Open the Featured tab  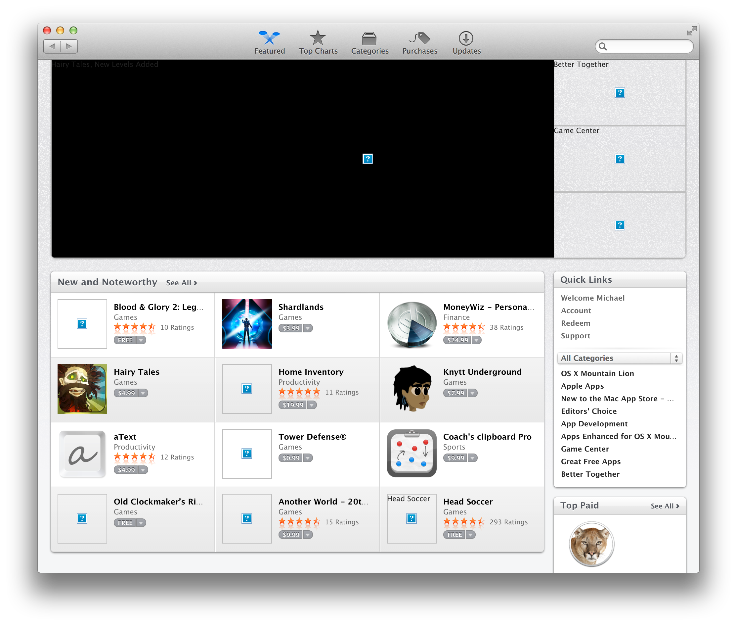coord(269,42)
